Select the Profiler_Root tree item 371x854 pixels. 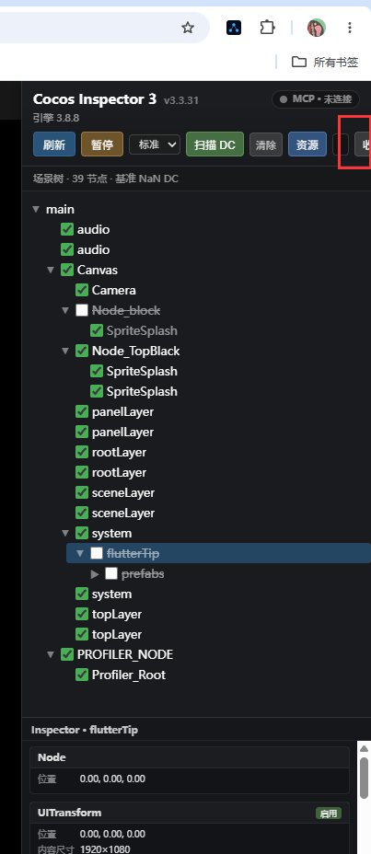pyautogui.click(x=129, y=675)
